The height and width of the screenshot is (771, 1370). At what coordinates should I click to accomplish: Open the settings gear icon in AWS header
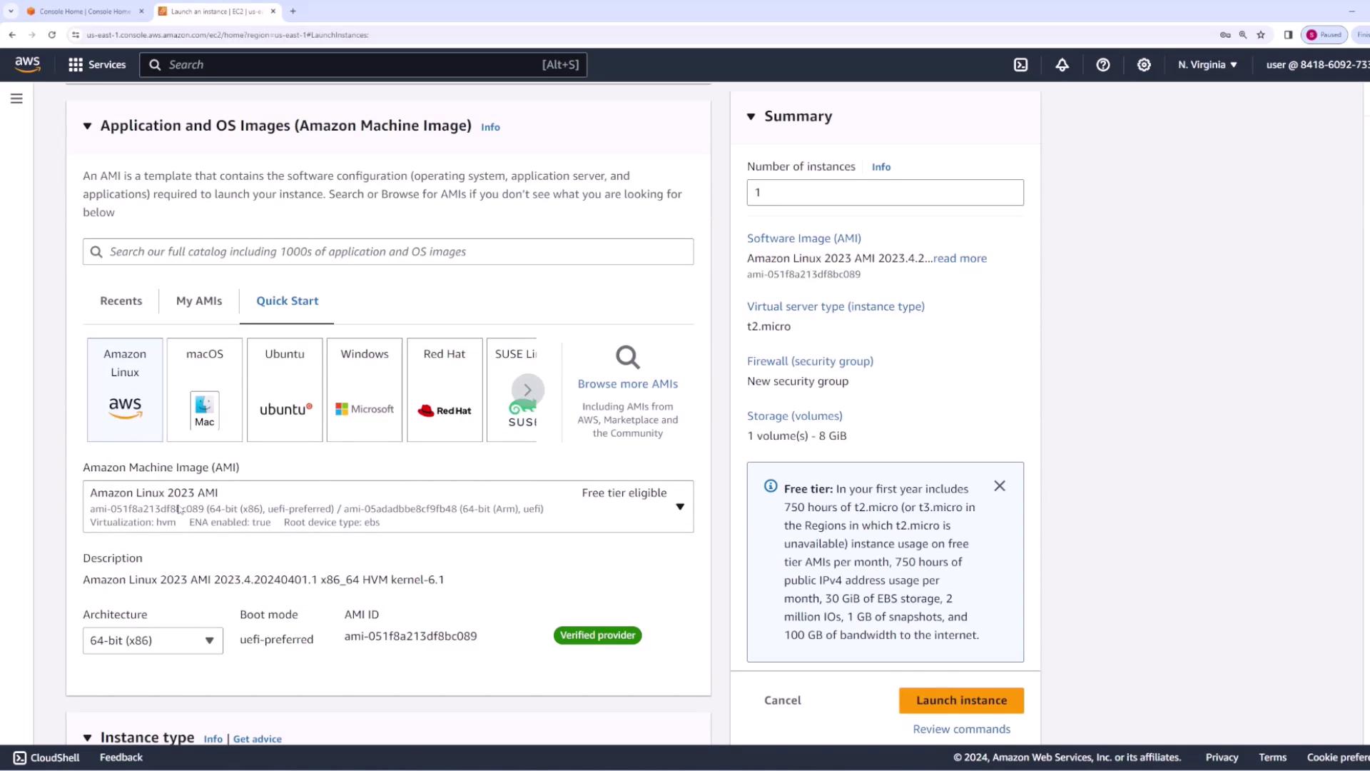coord(1144,65)
